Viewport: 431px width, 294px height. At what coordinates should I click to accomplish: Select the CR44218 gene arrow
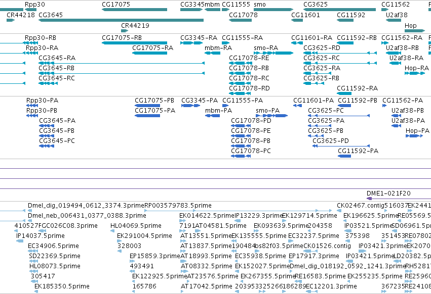11,20
